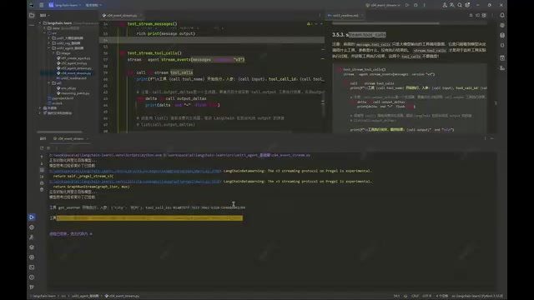
Task: Open the Git tool window icon
Action: coord(32,287)
